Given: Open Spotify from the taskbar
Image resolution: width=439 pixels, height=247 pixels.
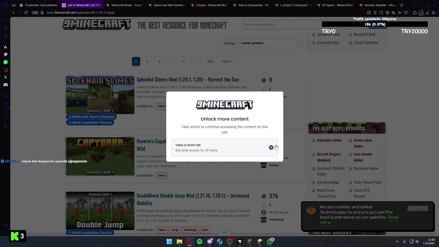Looking at the screenshot, I should coord(200,242).
